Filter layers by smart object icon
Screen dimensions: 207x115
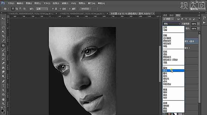click(x=194, y=19)
